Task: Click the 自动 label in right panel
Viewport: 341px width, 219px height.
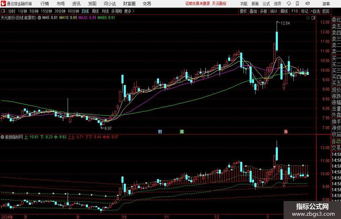Action: click(x=336, y=142)
